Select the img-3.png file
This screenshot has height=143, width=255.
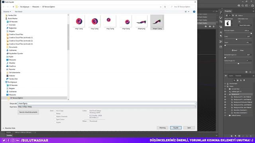[x=110, y=22]
